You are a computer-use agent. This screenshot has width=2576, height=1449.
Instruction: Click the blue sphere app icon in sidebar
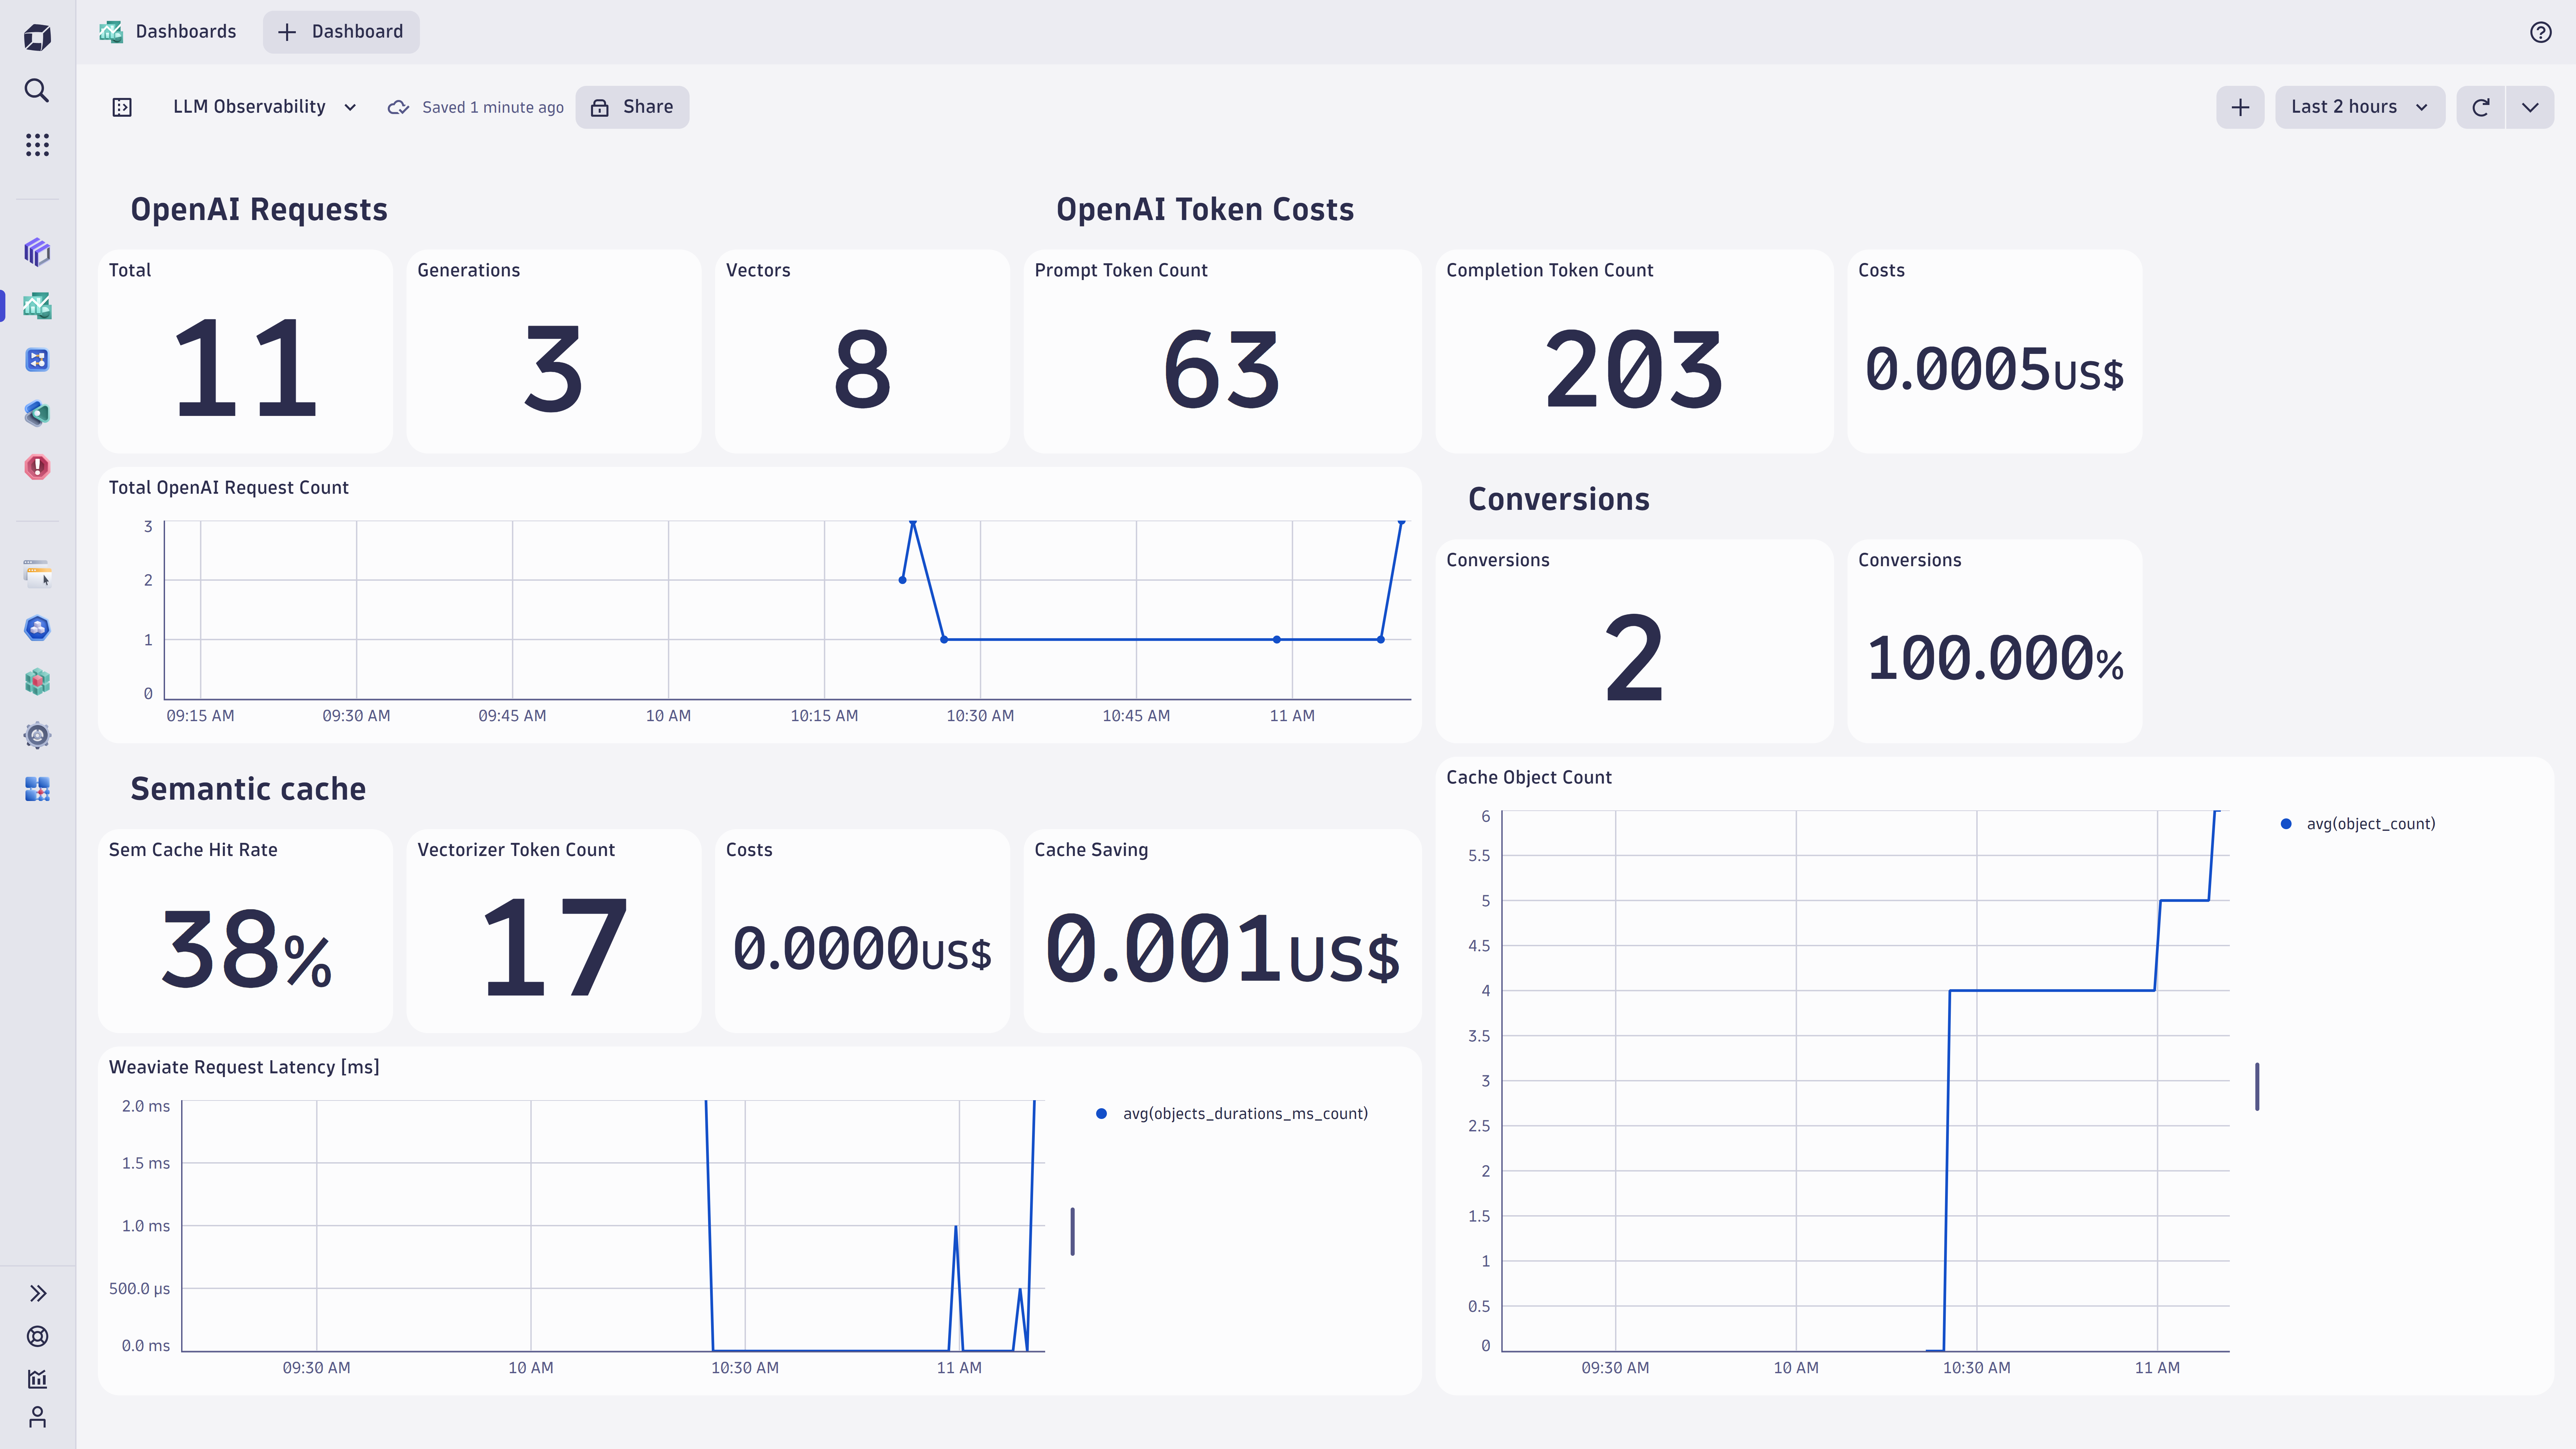tap(37, 628)
